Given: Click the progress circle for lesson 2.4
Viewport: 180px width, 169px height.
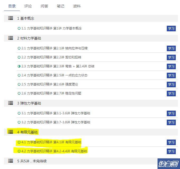Looking at the screenshot, I should (19, 75).
